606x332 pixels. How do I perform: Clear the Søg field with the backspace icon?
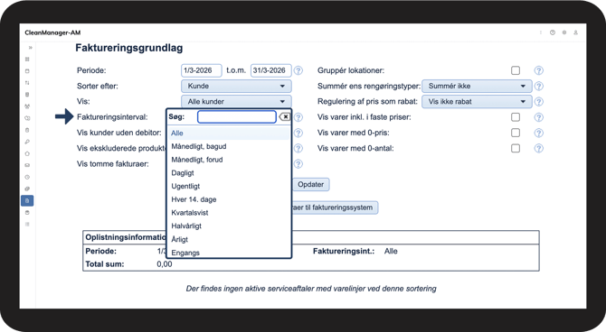284,117
